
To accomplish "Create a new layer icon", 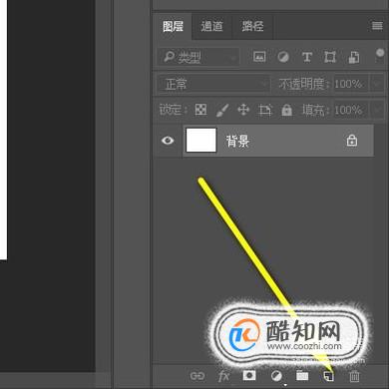I will click(x=329, y=376).
